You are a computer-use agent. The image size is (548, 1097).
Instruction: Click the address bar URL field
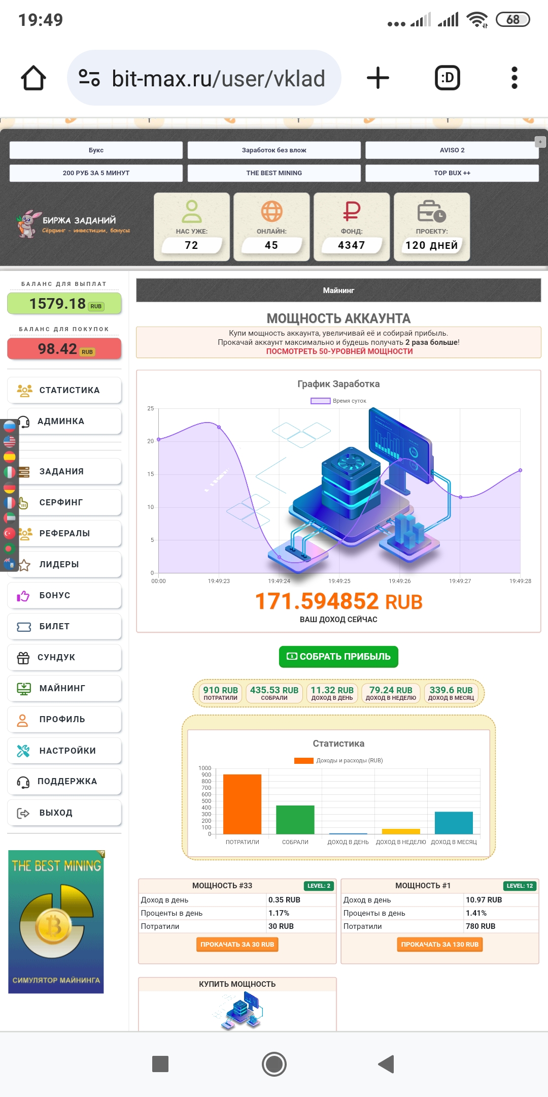(218, 78)
